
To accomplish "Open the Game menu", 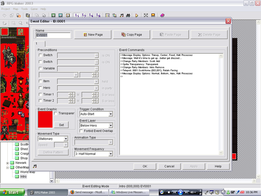I will (34, 9).
